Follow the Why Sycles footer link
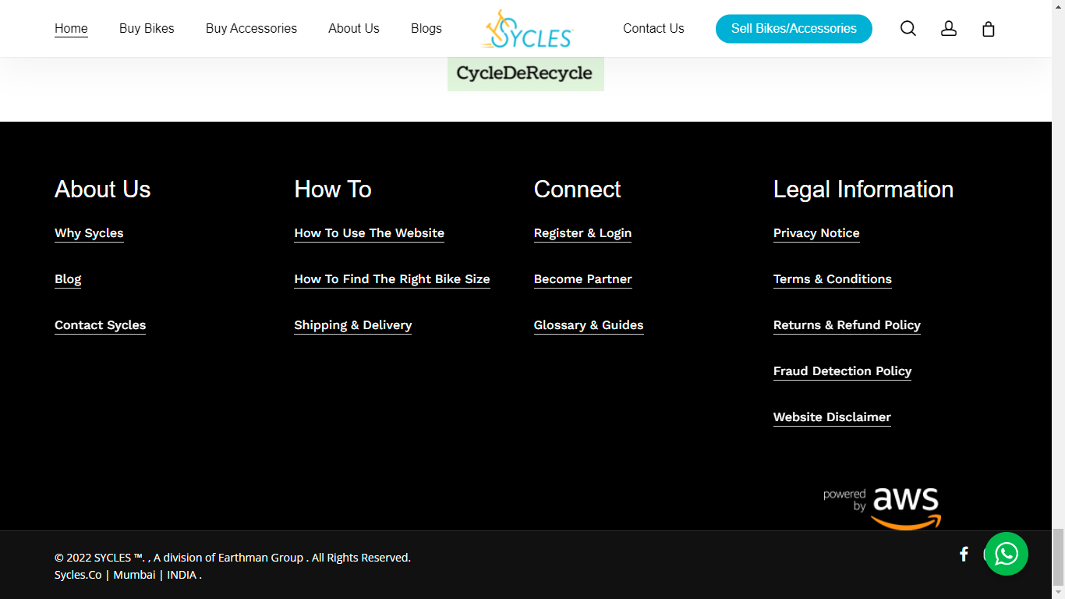Viewport: 1065px width, 599px height. tap(89, 233)
